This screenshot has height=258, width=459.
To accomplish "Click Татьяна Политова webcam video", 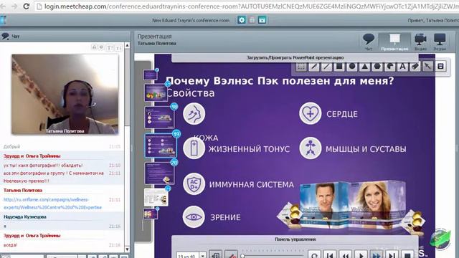I will (x=65, y=95).
